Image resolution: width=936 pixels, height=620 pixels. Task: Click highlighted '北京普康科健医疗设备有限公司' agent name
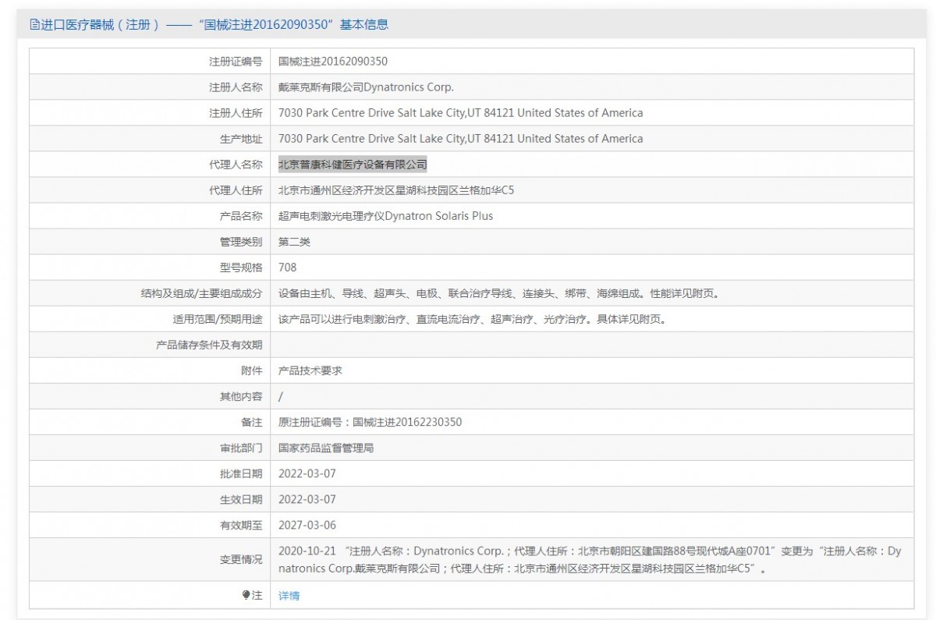353,165
